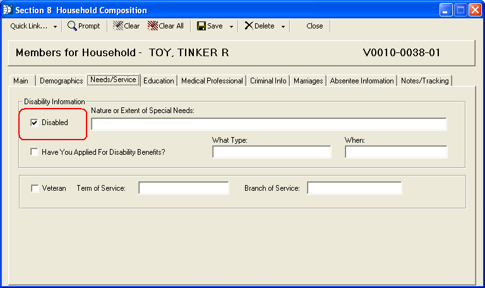Click household number V0010-0038-01
485x288 pixels.
[x=402, y=52]
